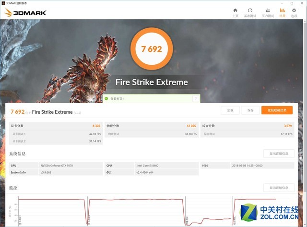Maximize the 3DMark window
The image size is (307, 227).
[x=292, y=3]
